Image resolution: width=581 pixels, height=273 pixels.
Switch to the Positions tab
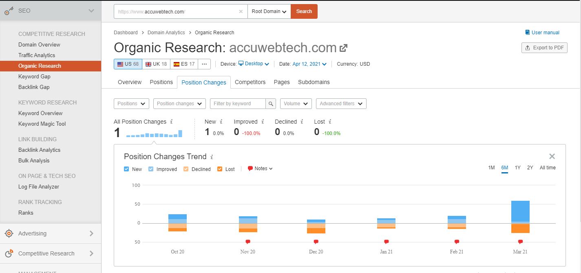tap(161, 82)
